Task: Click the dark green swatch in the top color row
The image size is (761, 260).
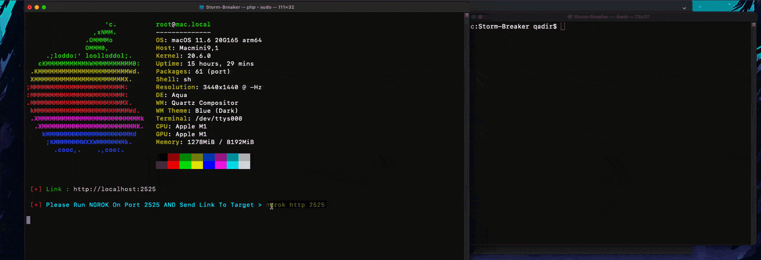Action: pos(185,158)
